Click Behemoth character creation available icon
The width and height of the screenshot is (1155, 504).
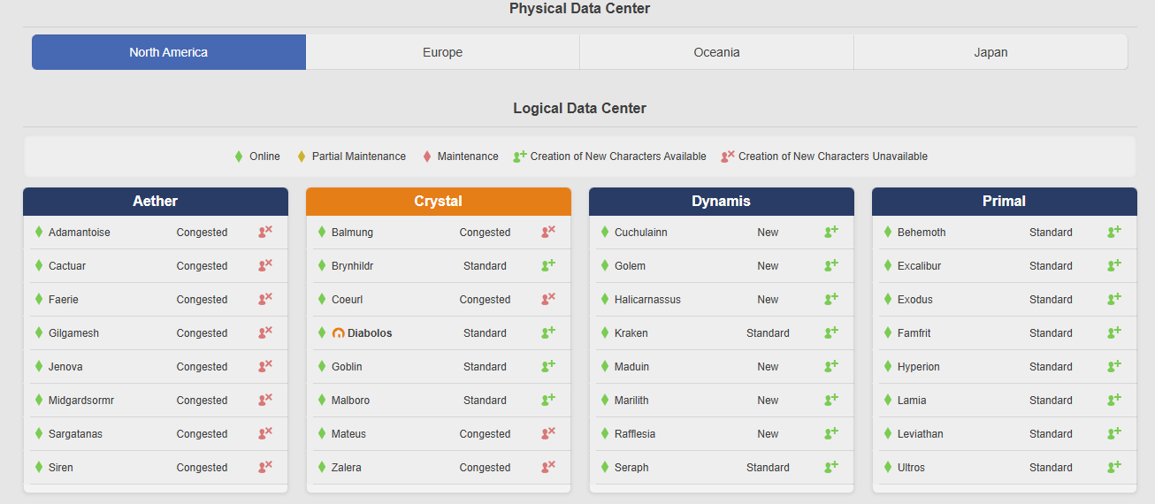[x=1114, y=232]
